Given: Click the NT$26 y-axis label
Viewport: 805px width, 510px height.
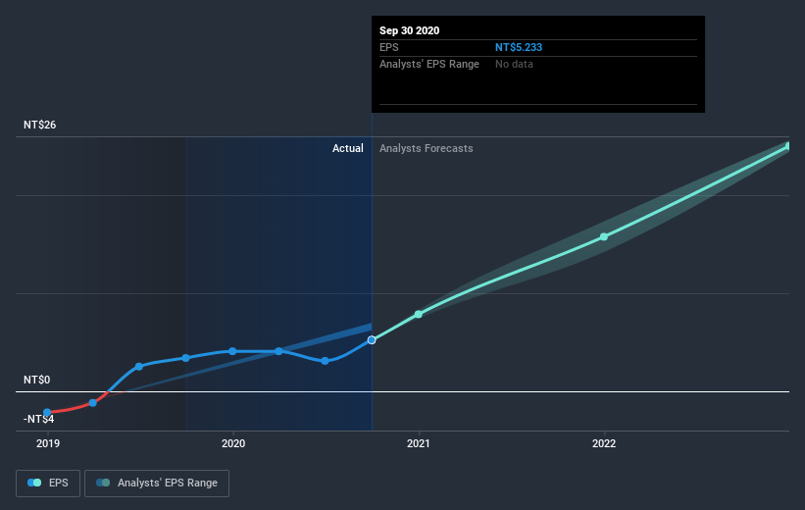Looking at the screenshot, I should point(39,125).
